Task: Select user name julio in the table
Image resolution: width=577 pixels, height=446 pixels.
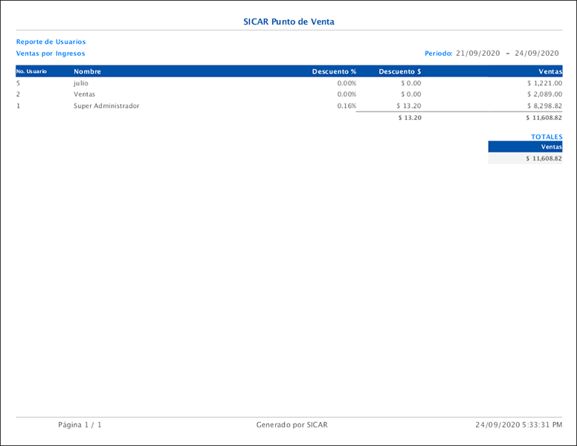Action: [80, 83]
